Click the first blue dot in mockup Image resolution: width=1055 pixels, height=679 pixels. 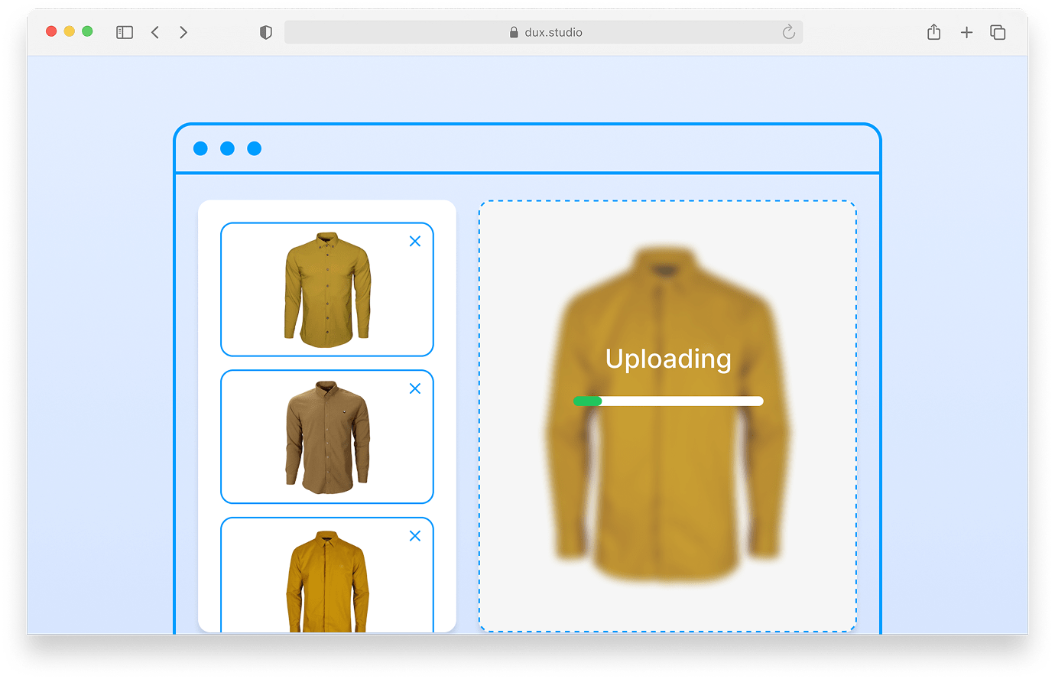(x=200, y=148)
